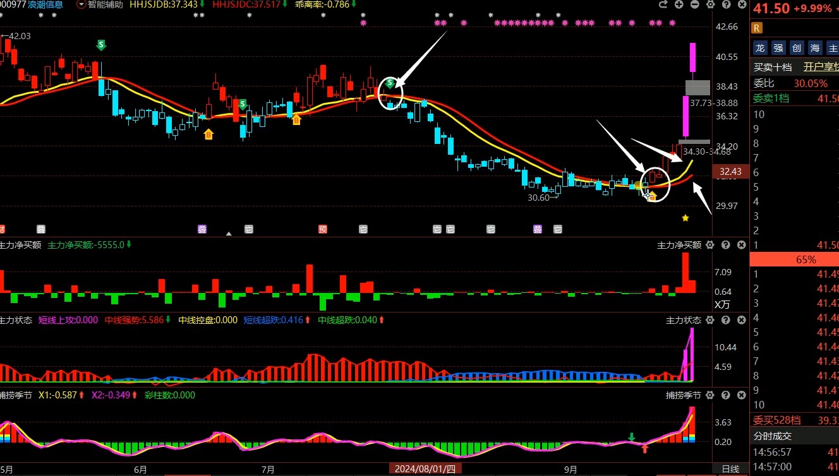Click the red up-arrow signal in 捕捞季节 chart
Viewport: 839px width, 476px height.
click(644, 448)
